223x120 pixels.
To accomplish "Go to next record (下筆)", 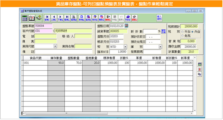I will click(60, 18).
